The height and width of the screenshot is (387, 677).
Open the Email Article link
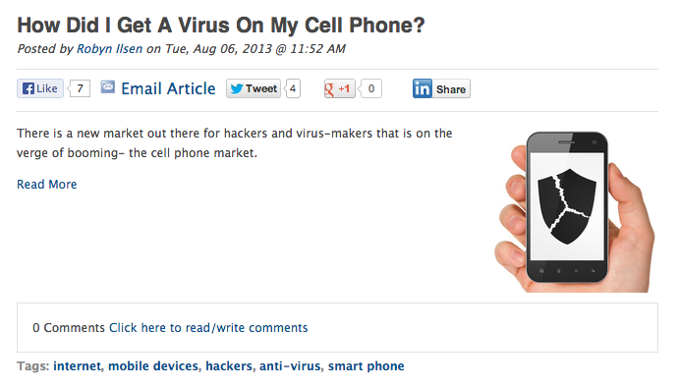168,88
